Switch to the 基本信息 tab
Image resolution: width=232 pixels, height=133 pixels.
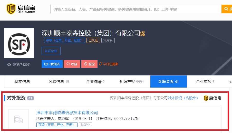tap(22, 82)
